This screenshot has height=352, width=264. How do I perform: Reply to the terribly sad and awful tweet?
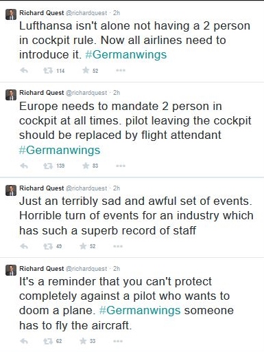24,246
